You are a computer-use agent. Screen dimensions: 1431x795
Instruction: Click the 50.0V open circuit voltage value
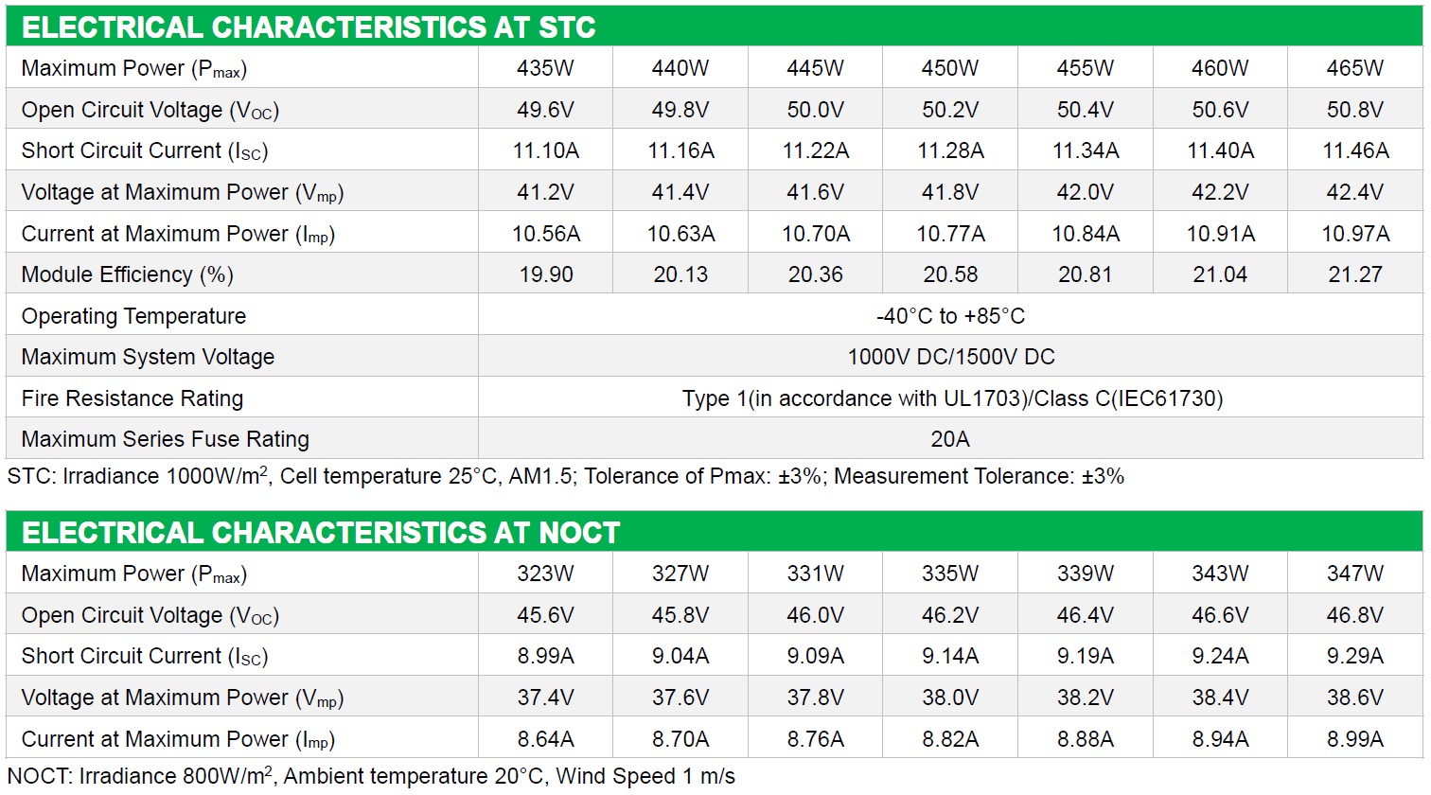pos(816,110)
